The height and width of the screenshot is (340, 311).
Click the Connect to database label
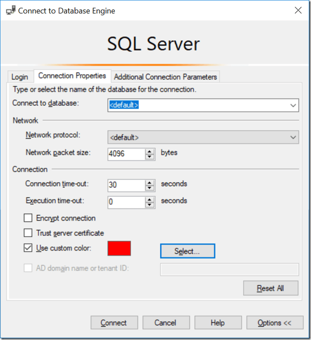coord(46,103)
